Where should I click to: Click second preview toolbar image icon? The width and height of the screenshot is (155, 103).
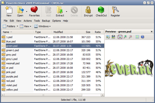[x=113, y=37]
